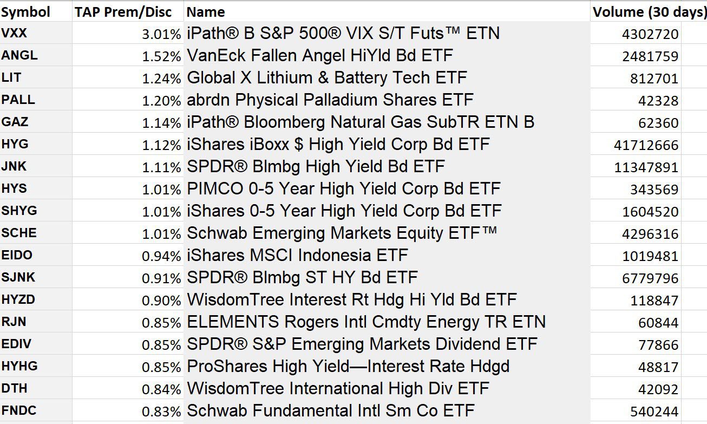Click the HYG volume cell 41712666

tap(646, 145)
